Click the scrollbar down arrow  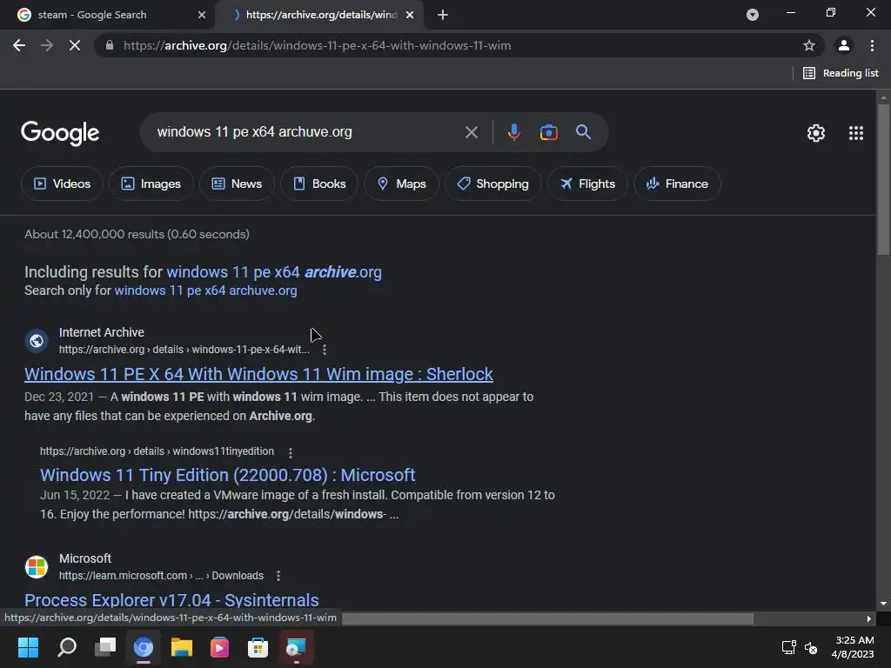(x=883, y=604)
